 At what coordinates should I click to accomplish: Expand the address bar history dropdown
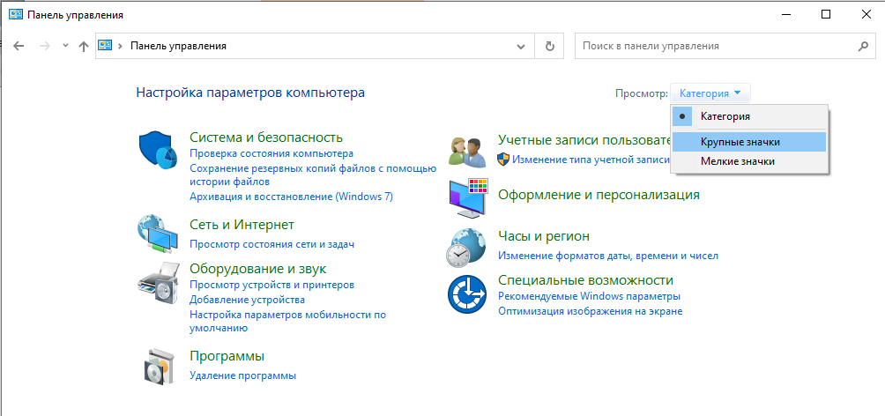pos(522,47)
